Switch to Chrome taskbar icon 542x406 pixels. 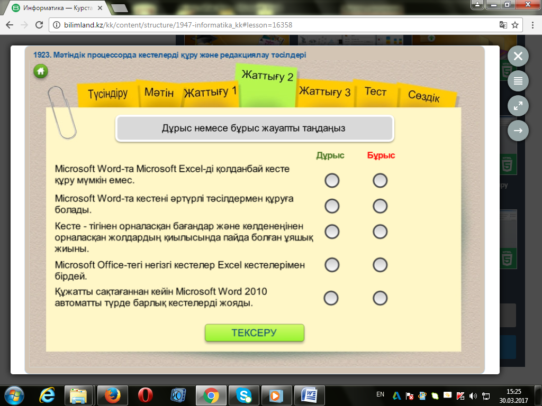pos(211,395)
